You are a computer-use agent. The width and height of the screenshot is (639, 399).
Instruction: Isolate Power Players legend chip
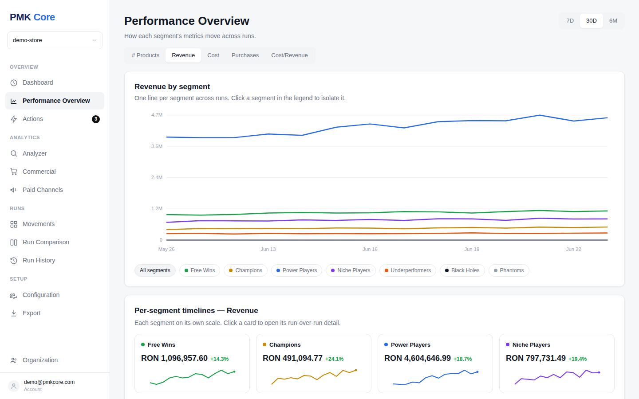click(297, 270)
